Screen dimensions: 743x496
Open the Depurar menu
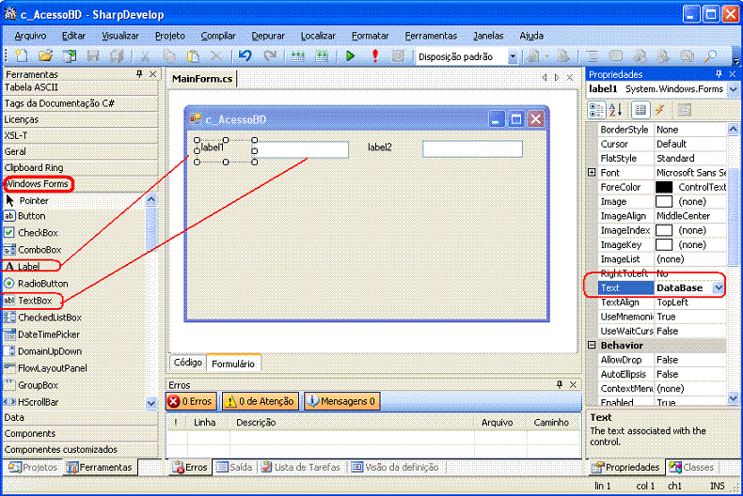268,36
